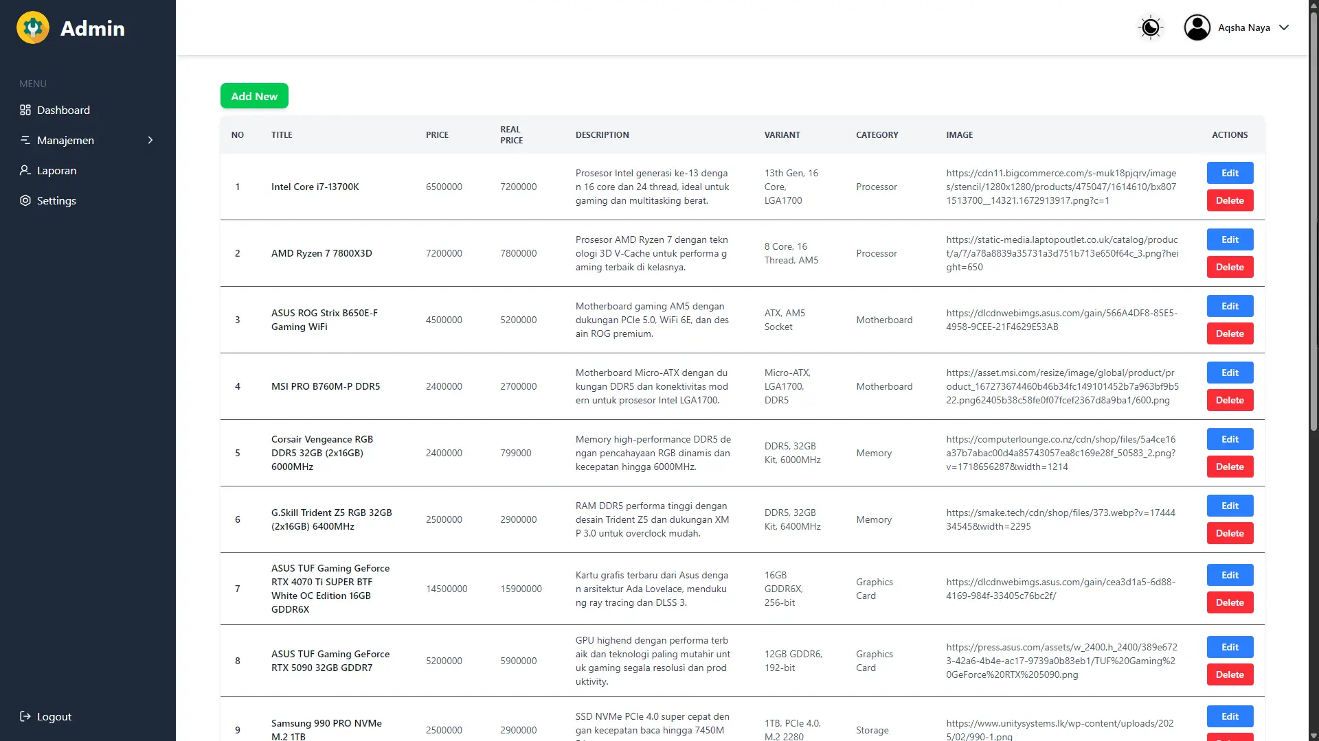Viewport: 1319px width, 741px height.
Task: Select the real price cell 799000
Action: point(515,453)
